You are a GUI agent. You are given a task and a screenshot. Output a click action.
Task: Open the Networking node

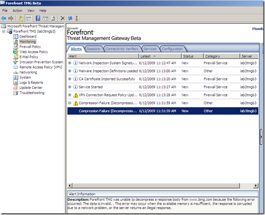(x=28, y=72)
